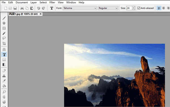
Task: Select the Text tool in left toolbox
Action: tap(4, 54)
